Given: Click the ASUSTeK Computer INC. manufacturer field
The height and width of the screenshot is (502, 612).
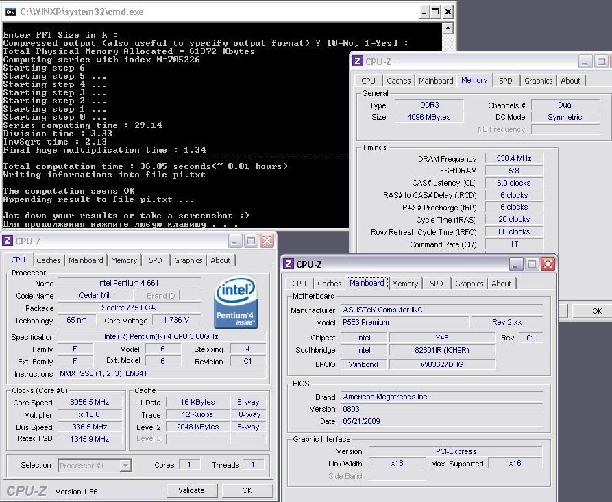Looking at the screenshot, I should point(442,310).
